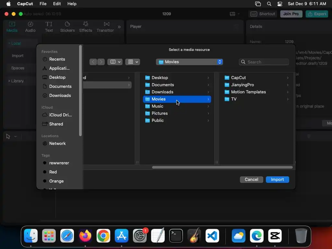Open Microsoft Edge from the Dock

point(257,236)
